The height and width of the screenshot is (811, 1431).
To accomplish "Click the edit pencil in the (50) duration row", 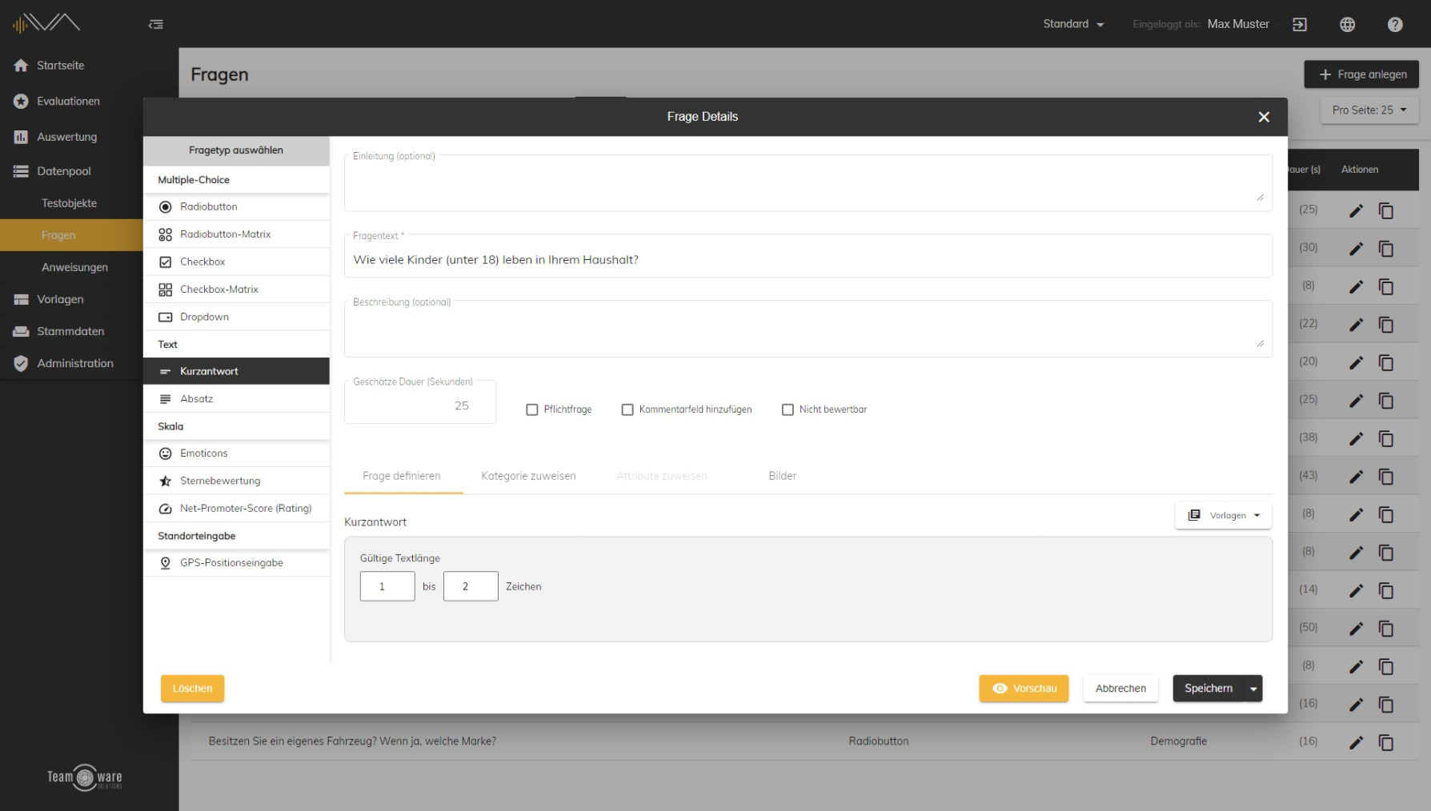I will click(1356, 629).
